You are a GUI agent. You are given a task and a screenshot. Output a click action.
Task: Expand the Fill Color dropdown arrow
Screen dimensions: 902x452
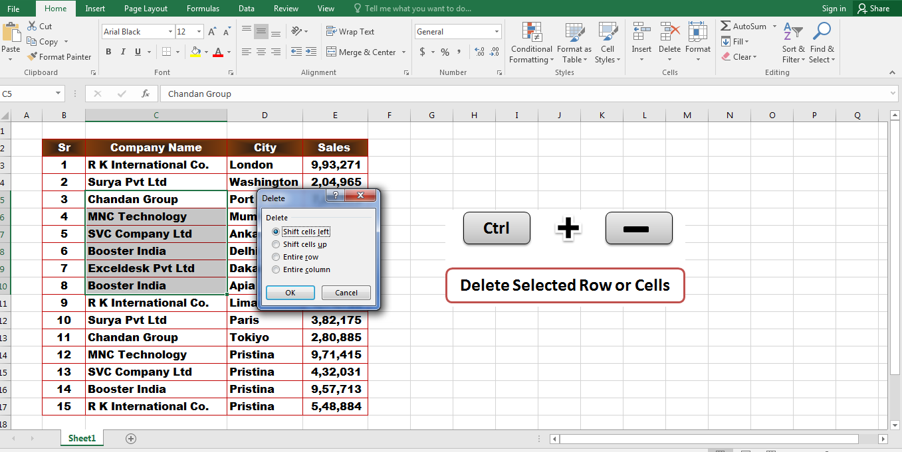[206, 52]
